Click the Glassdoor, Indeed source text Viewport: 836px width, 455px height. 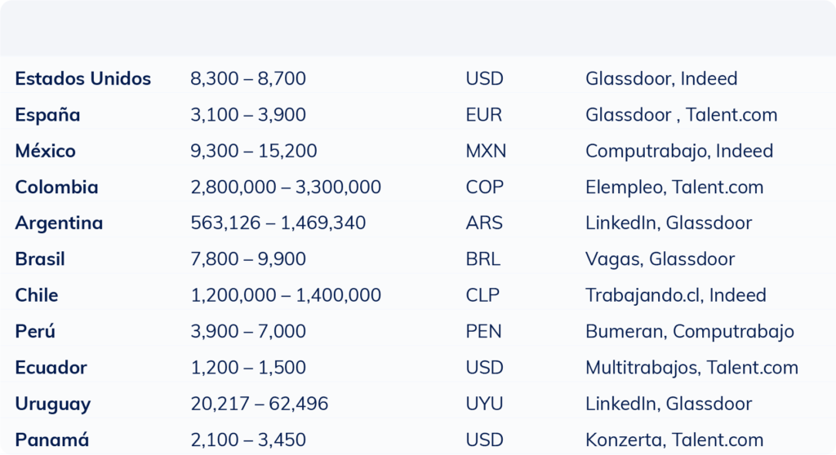click(661, 79)
